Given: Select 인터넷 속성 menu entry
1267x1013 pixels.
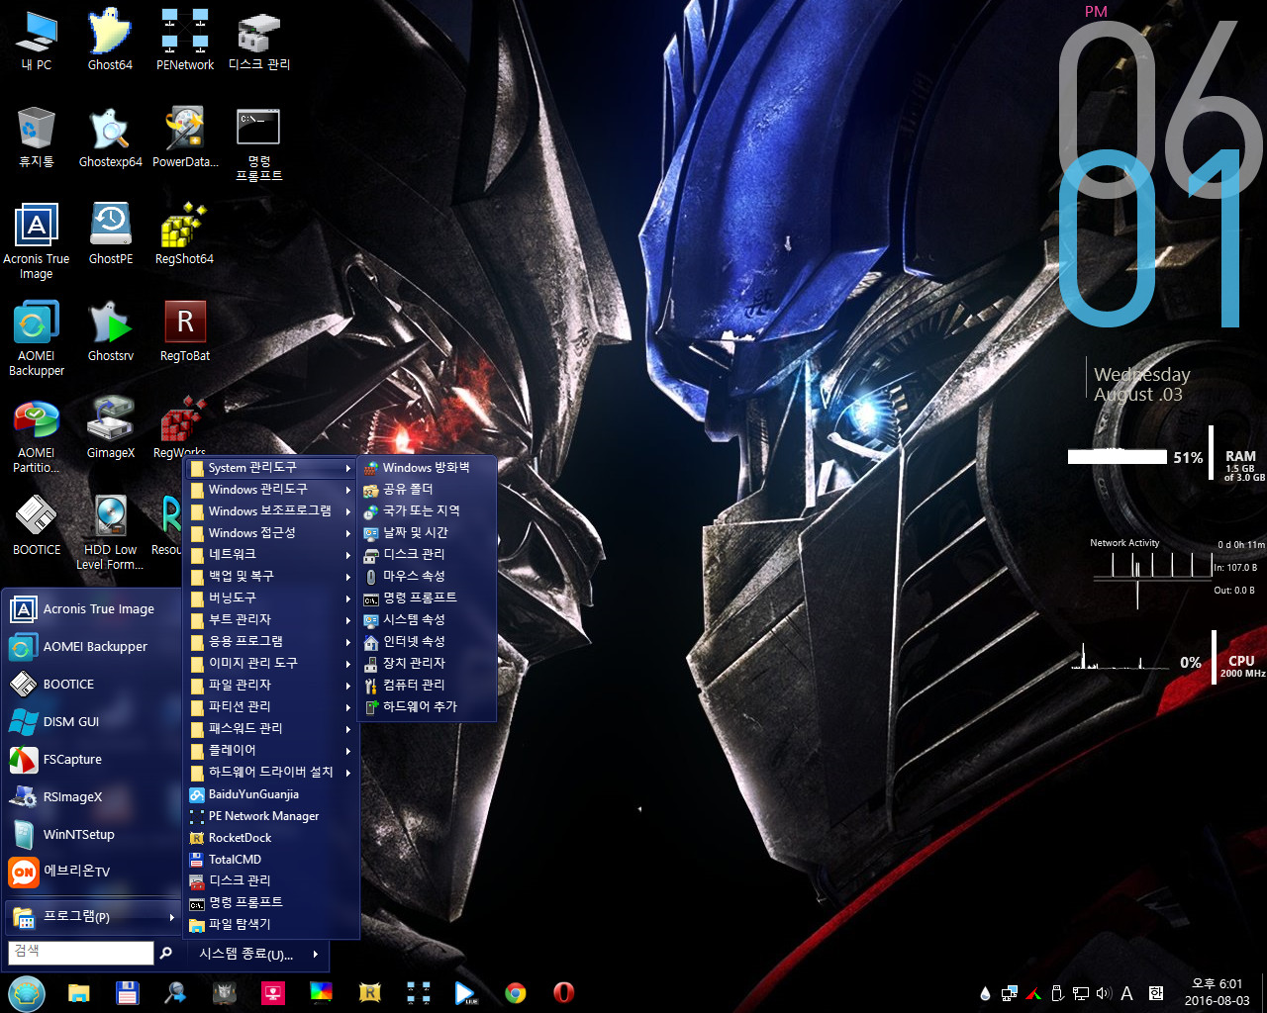Looking at the screenshot, I should coord(428,642).
